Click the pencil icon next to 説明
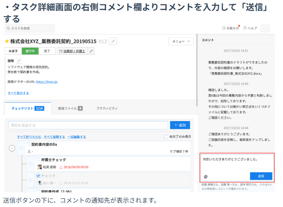The height and width of the screenshot is (207, 283). coord(19,61)
